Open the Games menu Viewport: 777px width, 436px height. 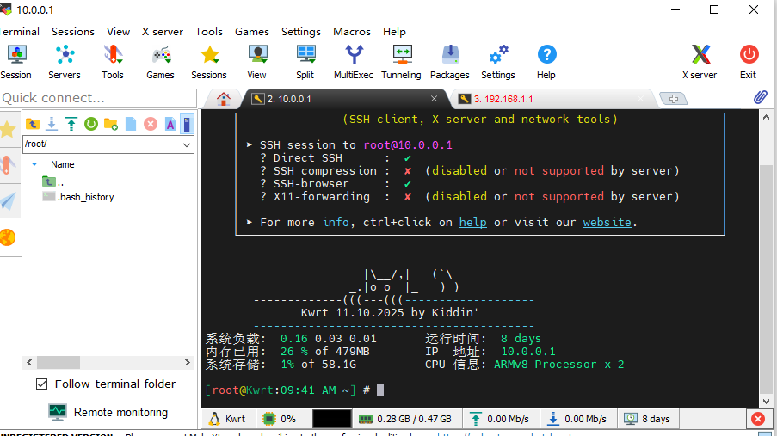coord(252,32)
